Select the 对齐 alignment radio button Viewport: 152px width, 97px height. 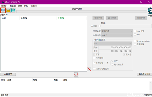(x=112, y=61)
